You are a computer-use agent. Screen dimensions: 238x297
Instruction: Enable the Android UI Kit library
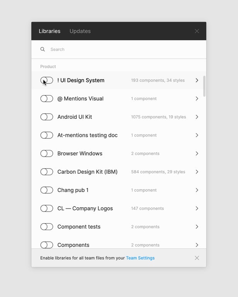click(47, 117)
